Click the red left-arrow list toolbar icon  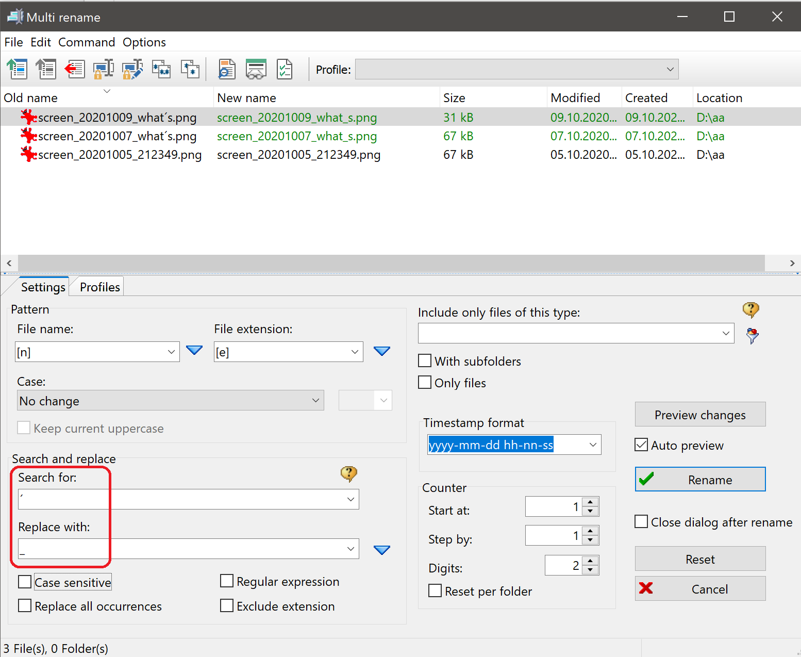[x=75, y=69]
